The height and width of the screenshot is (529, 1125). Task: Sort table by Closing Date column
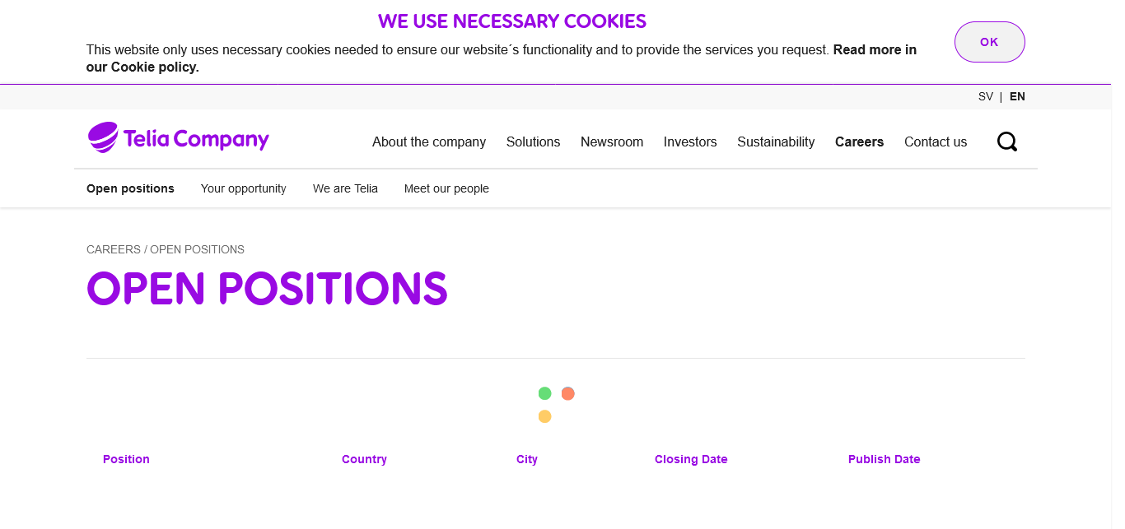point(691,459)
